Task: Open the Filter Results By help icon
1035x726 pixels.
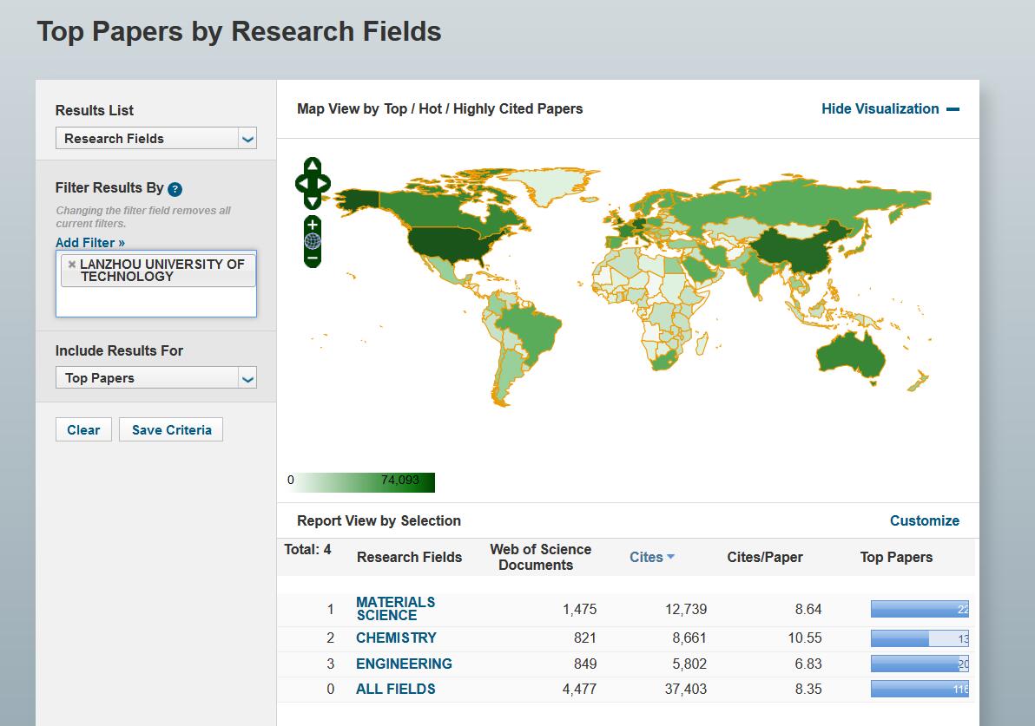Action: coord(175,189)
